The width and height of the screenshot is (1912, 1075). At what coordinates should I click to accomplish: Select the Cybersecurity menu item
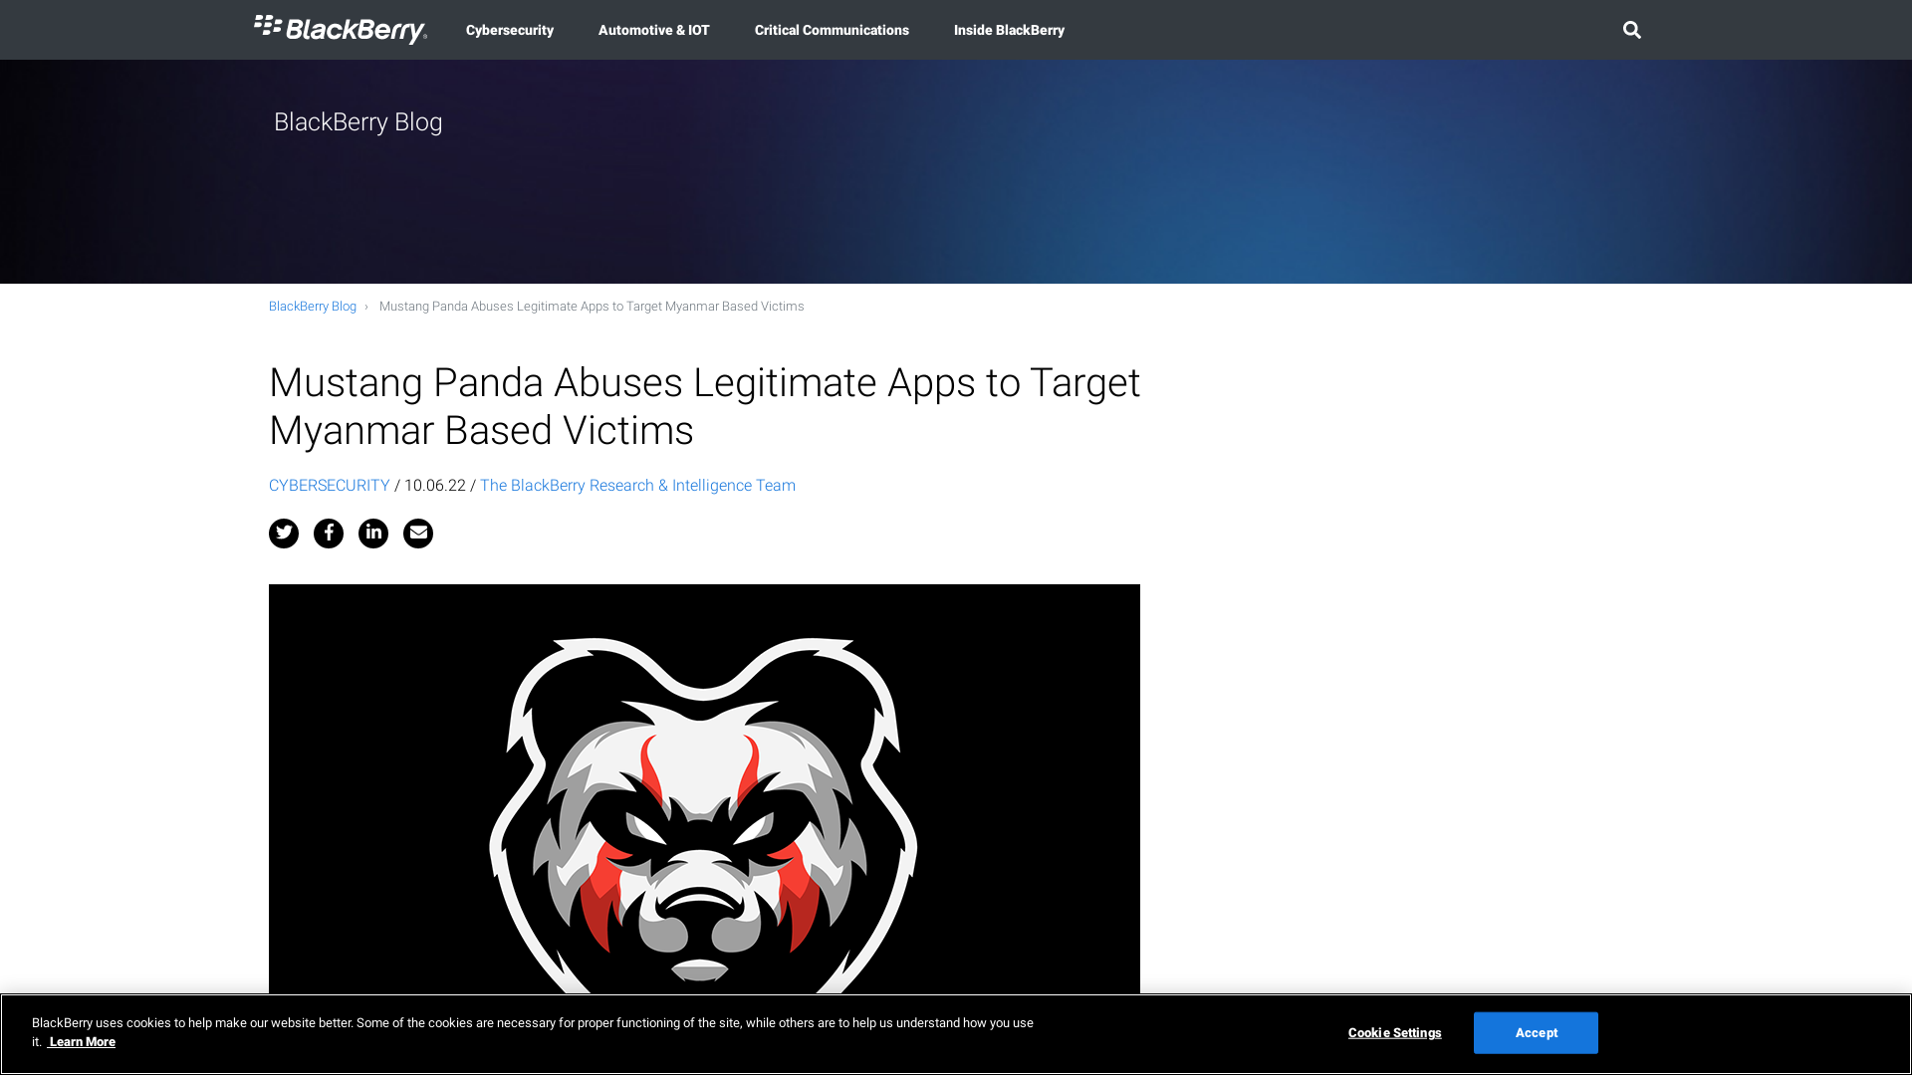coord(509,30)
